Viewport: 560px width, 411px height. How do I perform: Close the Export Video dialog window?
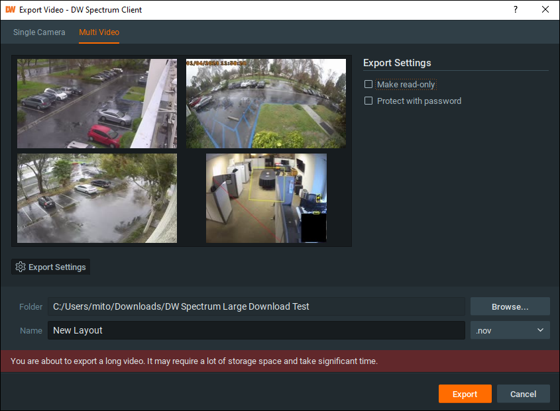[x=545, y=10]
